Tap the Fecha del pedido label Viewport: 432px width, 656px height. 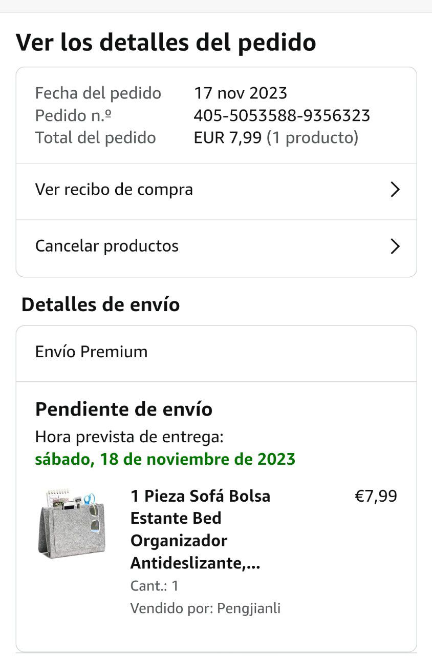coord(98,93)
